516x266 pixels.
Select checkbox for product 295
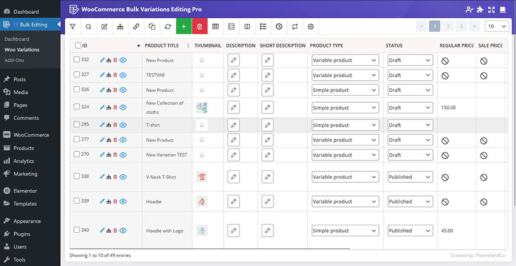(77, 124)
